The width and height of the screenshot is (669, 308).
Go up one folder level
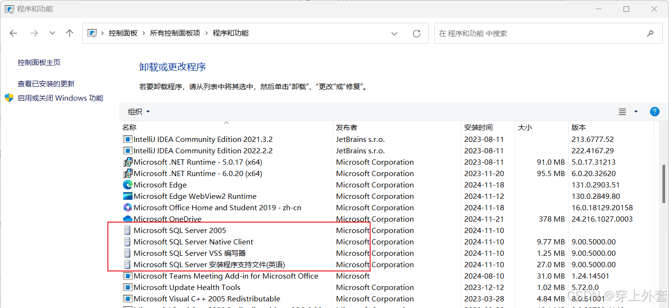tap(70, 33)
